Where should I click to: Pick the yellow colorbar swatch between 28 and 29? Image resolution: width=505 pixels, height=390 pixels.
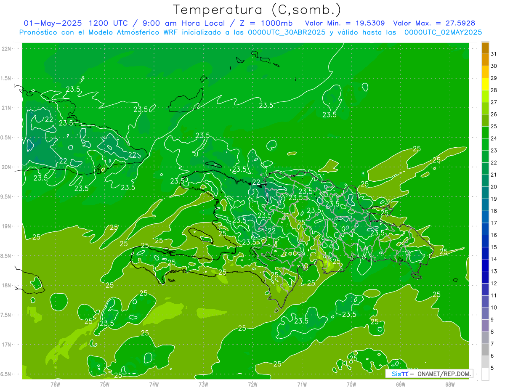pyautogui.click(x=485, y=84)
